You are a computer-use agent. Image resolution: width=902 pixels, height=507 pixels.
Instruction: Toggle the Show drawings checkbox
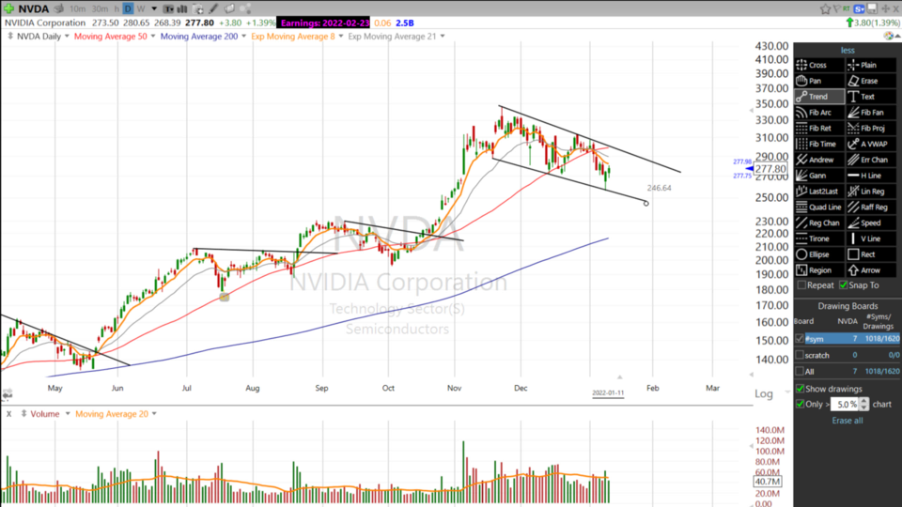pyautogui.click(x=800, y=389)
